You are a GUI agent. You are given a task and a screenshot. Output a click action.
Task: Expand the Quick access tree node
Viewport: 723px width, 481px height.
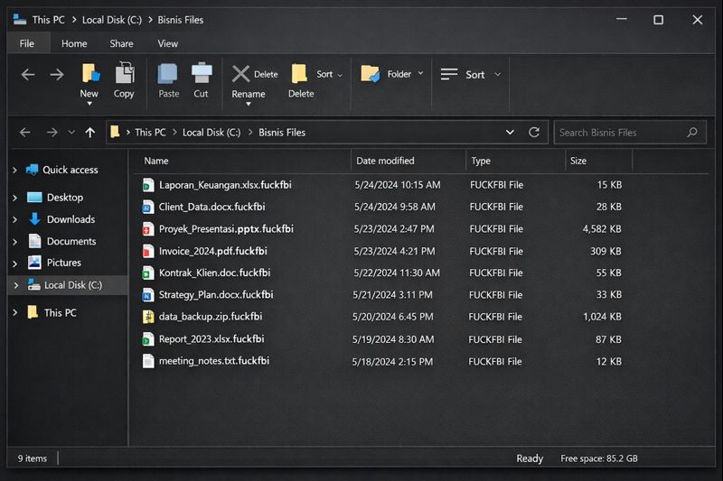click(14, 171)
